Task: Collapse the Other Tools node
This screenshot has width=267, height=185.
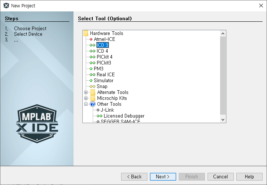Action: [86, 104]
